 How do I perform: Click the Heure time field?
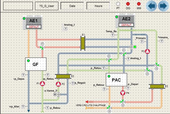[x=98, y=6]
